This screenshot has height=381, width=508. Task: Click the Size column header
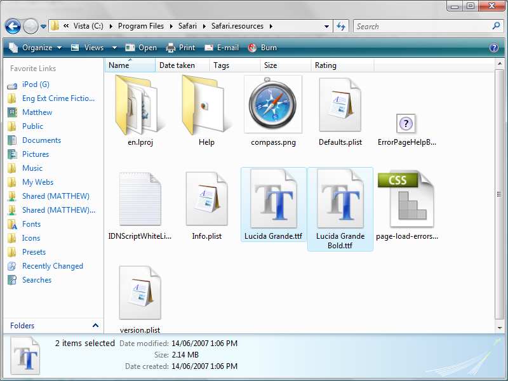(x=285, y=65)
